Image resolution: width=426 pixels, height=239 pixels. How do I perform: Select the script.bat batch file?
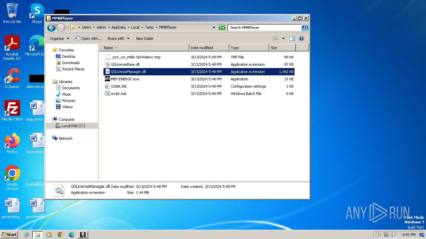click(x=199, y=94)
